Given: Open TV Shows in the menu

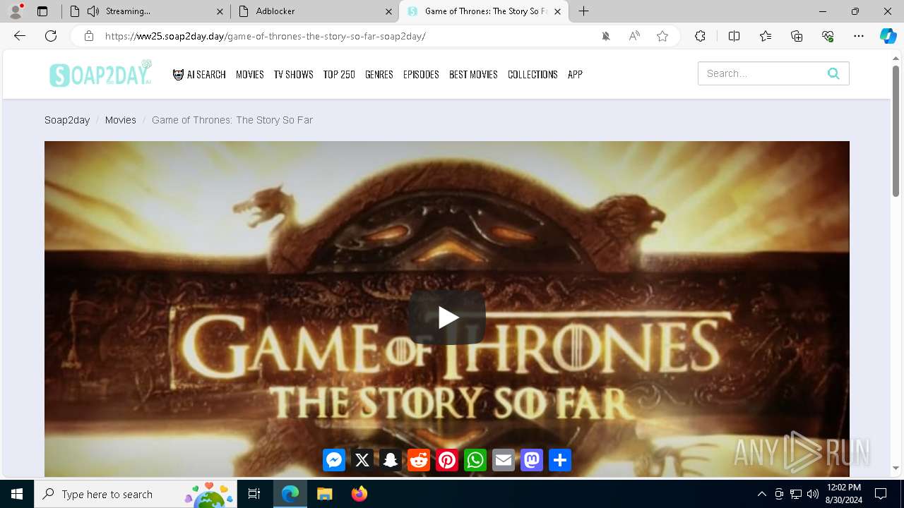Looking at the screenshot, I should point(294,74).
